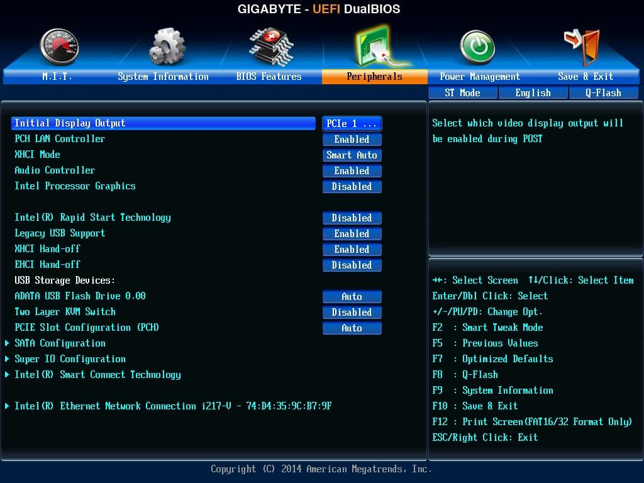Select the Peripherals tab
644x483 pixels.
tap(375, 76)
